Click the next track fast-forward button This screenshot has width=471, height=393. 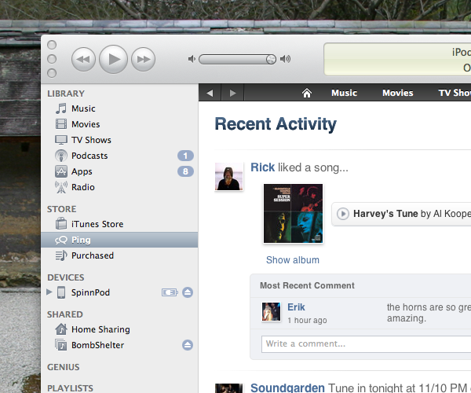(144, 59)
